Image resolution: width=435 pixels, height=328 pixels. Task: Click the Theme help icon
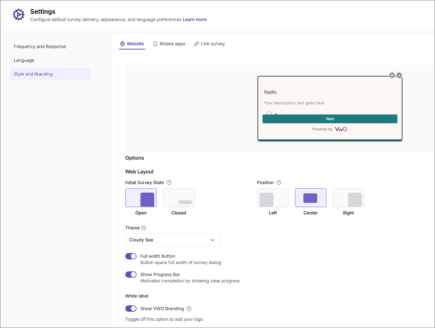(x=144, y=228)
